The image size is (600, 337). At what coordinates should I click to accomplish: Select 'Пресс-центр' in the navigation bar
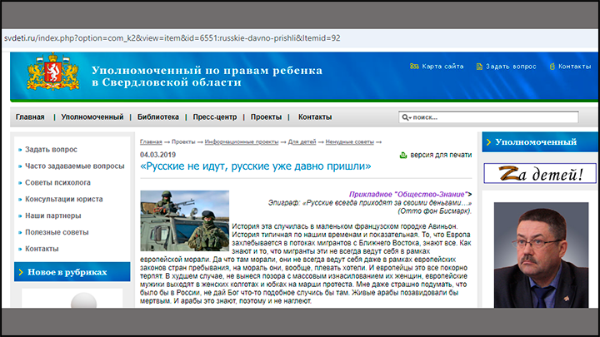(x=215, y=117)
